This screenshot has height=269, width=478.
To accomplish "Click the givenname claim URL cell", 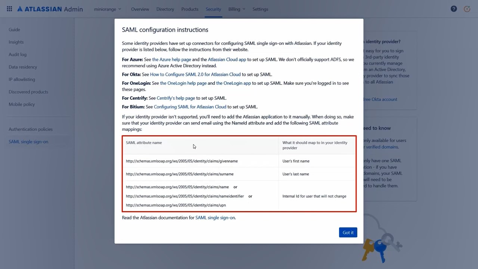I will click(x=201, y=161).
